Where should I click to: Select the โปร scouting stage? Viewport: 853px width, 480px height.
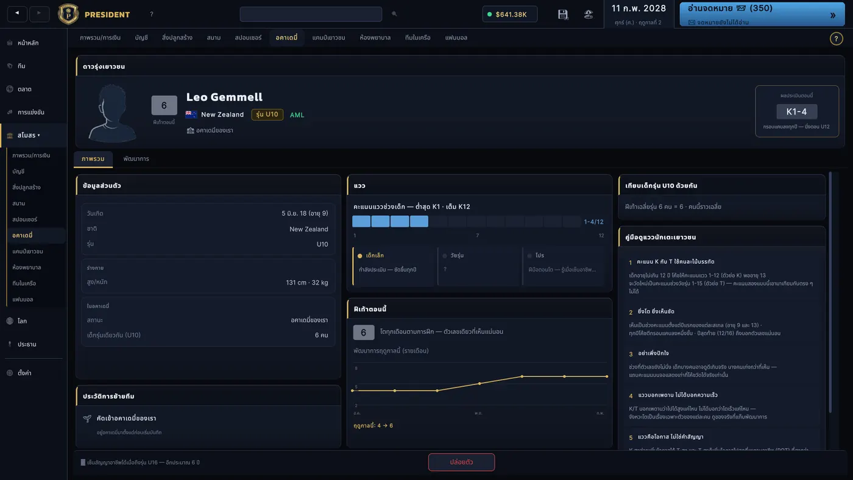coord(564,266)
